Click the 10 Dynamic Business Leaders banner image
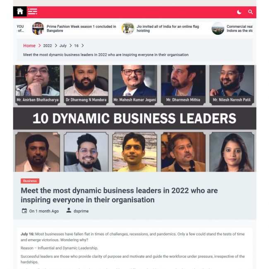The height and width of the screenshot is (269, 269). point(134,118)
